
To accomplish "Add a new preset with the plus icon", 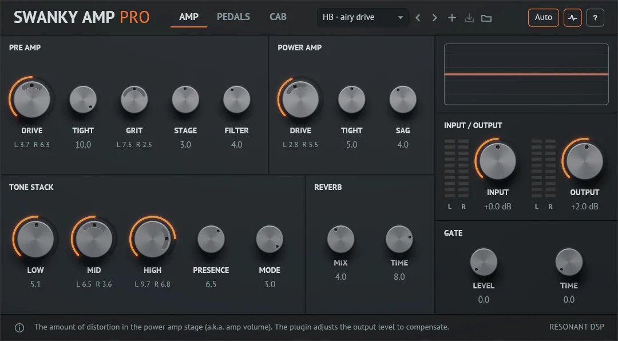I will click(x=452, y=18).
